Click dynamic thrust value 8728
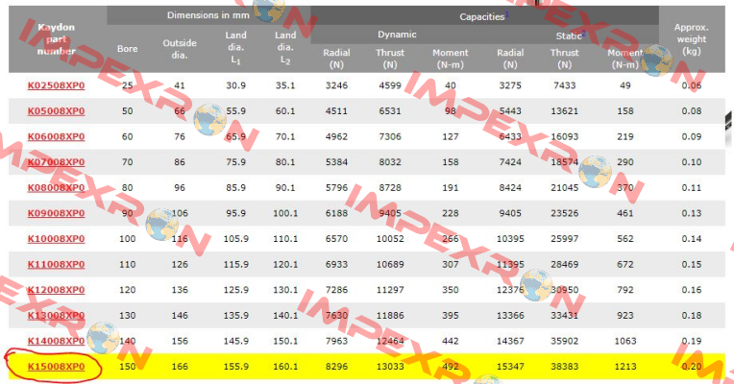734x384 pixels. coord(390,187)
